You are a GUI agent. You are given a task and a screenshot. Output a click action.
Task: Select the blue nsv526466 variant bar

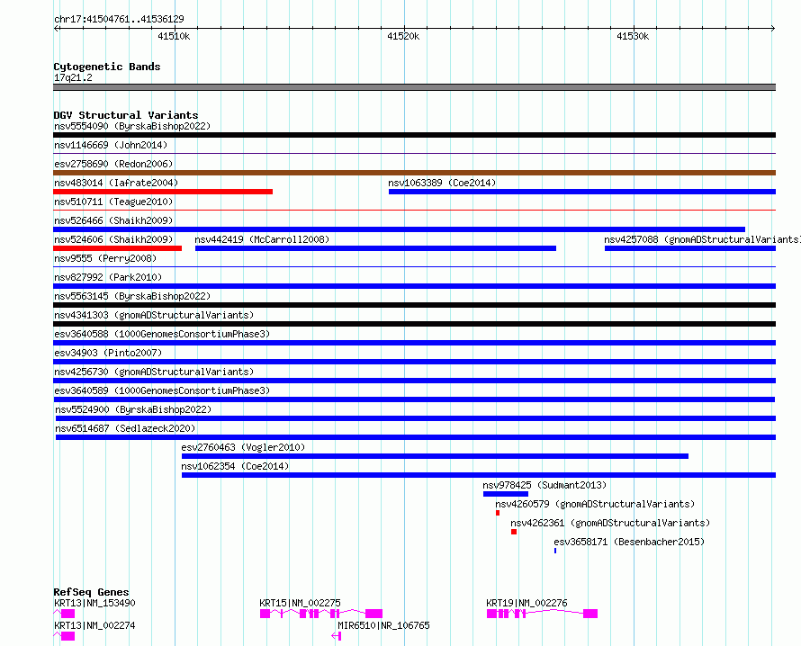pos(399,229)
